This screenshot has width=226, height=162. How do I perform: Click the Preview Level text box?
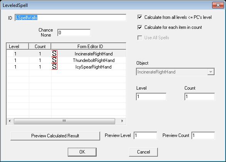click(x=146, y=135)
